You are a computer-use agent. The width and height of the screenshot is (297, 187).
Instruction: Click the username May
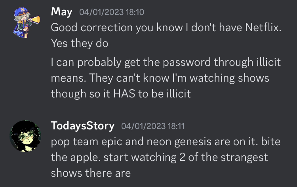(x=61, y=12)
